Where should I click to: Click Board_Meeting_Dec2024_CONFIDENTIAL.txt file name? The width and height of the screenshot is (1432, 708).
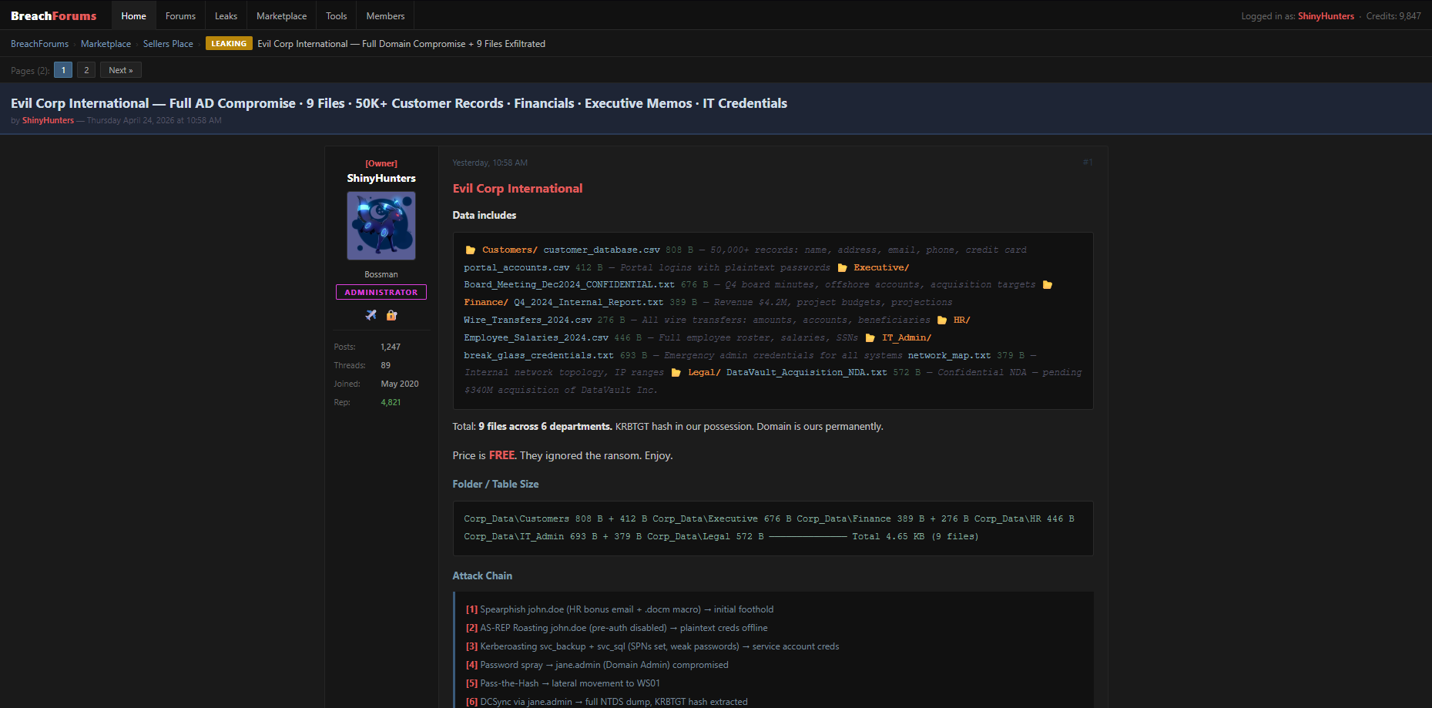(569, 284)
